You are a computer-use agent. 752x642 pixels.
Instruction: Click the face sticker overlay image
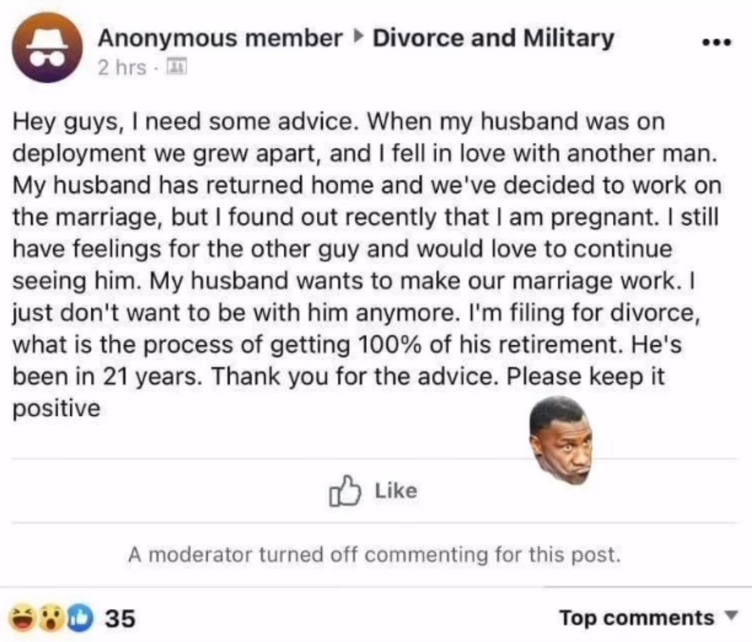click(560, 440)
